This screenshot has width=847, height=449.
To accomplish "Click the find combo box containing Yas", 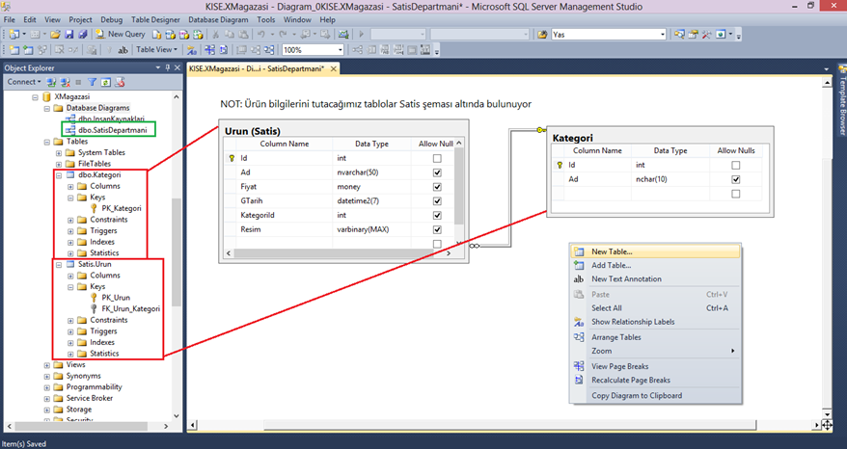I will (x=609, y=34).
